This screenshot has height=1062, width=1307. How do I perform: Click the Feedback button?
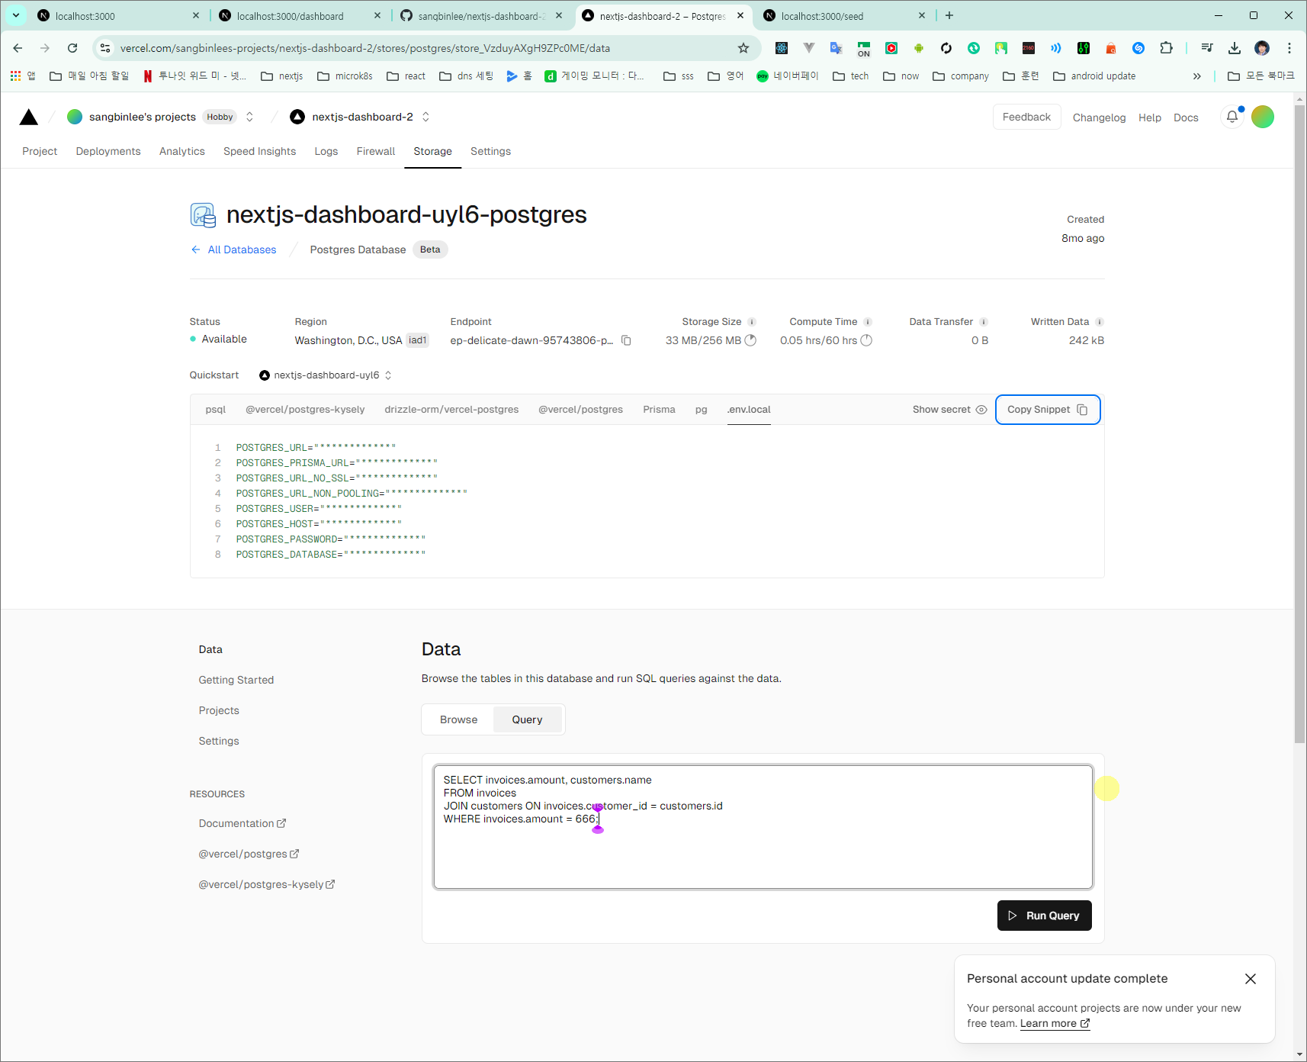[1026, 117]
